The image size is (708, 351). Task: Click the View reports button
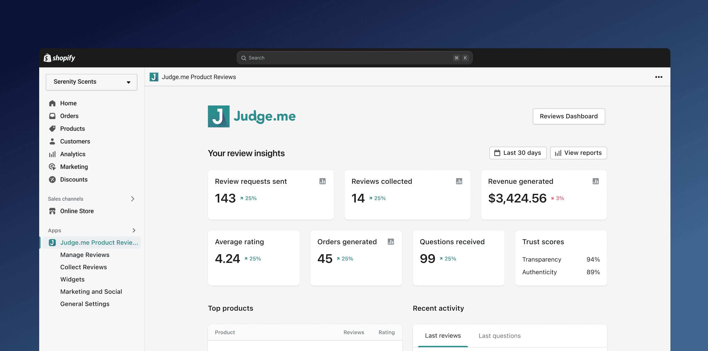pyautogui.click(x=578, y=153)
